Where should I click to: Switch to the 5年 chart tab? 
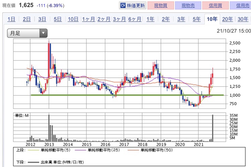(197, 19)
